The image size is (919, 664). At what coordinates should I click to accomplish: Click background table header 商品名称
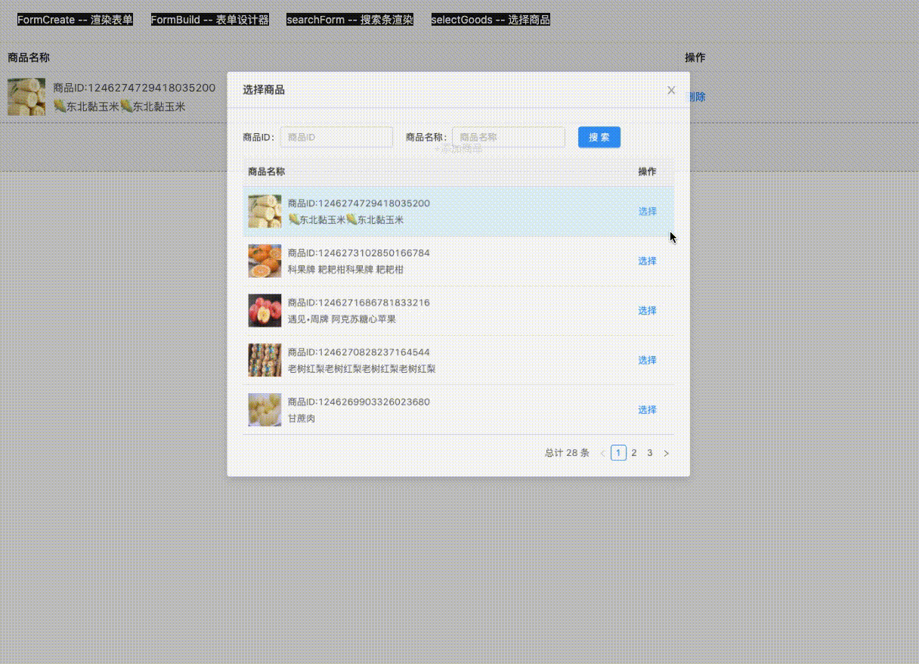point(29,57)
